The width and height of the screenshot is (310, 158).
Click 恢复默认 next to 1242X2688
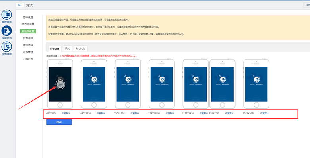tap(265, 114)
